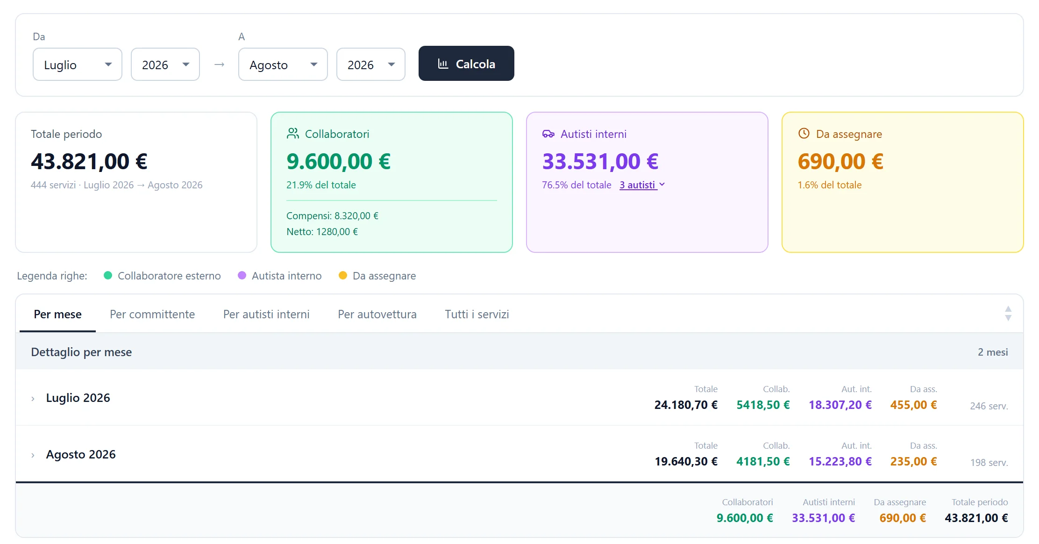Click the tab bar sort arrows
The width and height of the screenshot is (1039, 544).
(1008, 313)
